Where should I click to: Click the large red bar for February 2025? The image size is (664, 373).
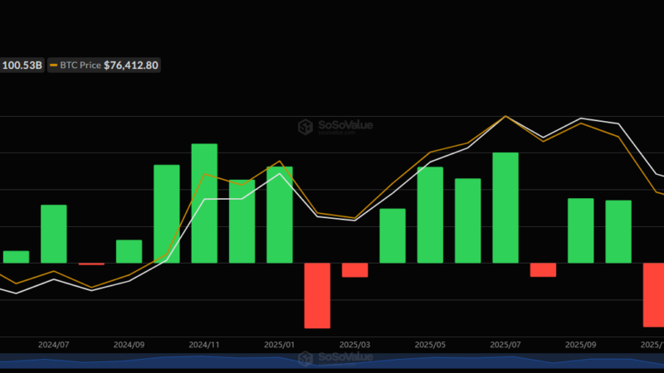[x=317, y=296]
